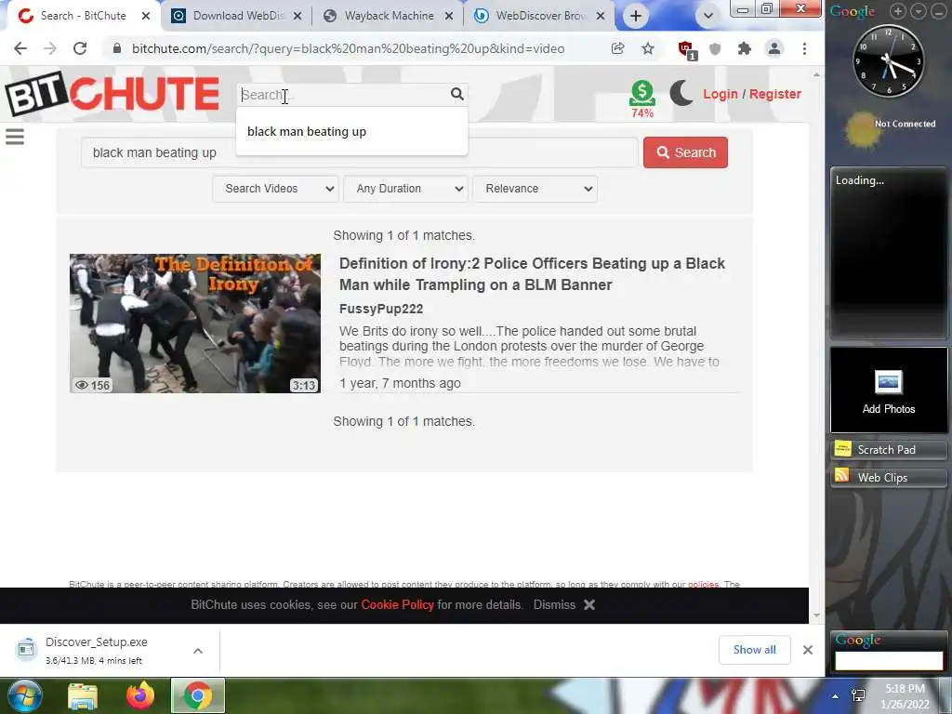The width and height of the screenshot is (952, 714).
Task: Open the Cookie Policy link
Action: (397, 604)
